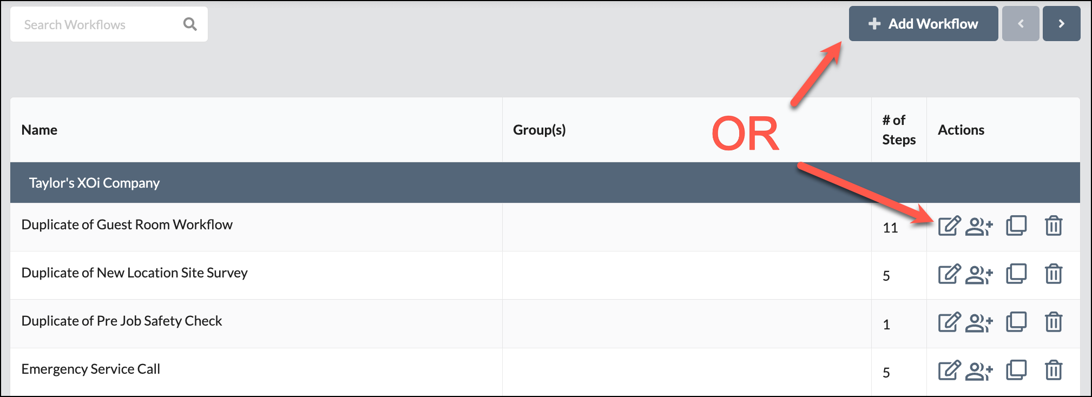Assign users to Duplicate of Guest Room Workflow
Image resolution: width=1092 pixels, height=397 pixels.
click(979, 226)
